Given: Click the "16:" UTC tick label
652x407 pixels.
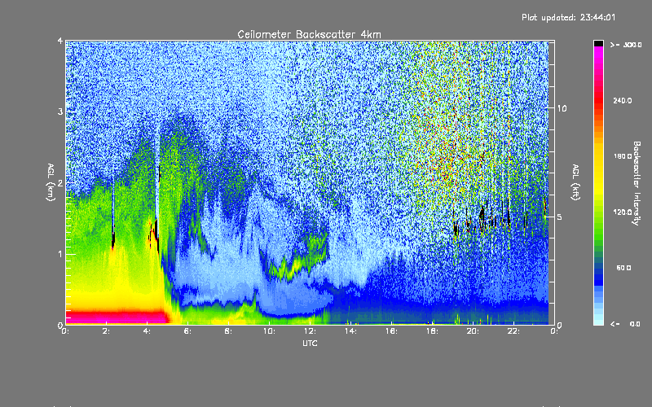Looking at the screenshot, I should pyautogui.click(x=391, y=331).
